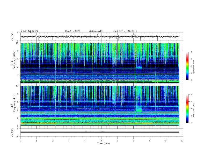This screenshot has width=205, height=158.
Task: Click the ch.2 spectrogram panel
Action: (x=100, y=106)
